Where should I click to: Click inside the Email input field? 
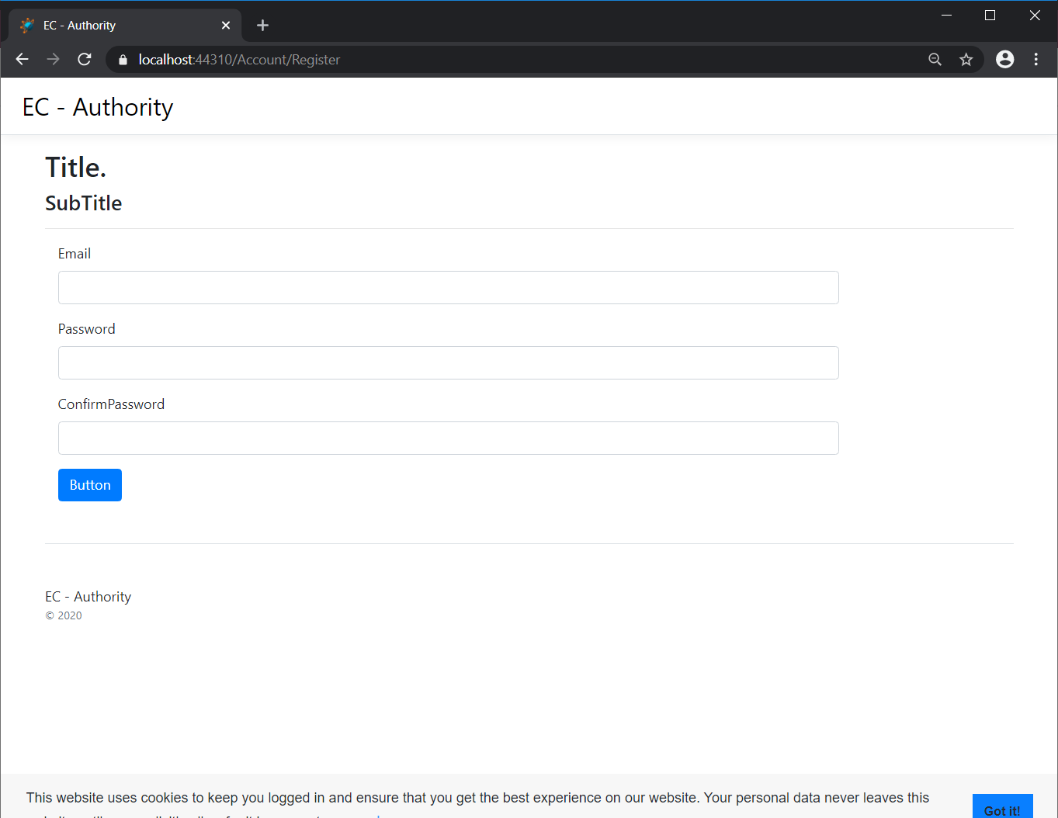(448, 287)
